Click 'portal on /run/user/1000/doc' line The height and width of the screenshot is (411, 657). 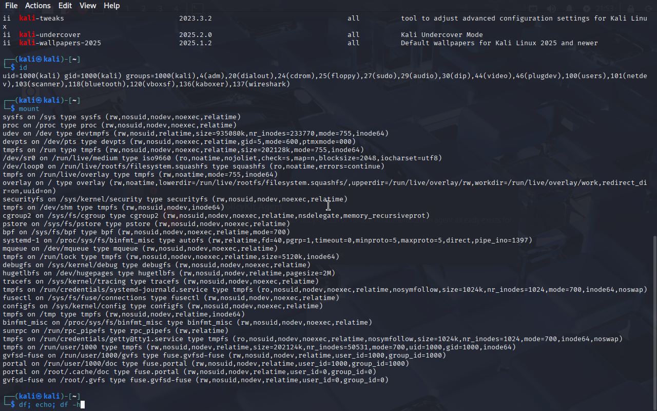coord(206,364)
